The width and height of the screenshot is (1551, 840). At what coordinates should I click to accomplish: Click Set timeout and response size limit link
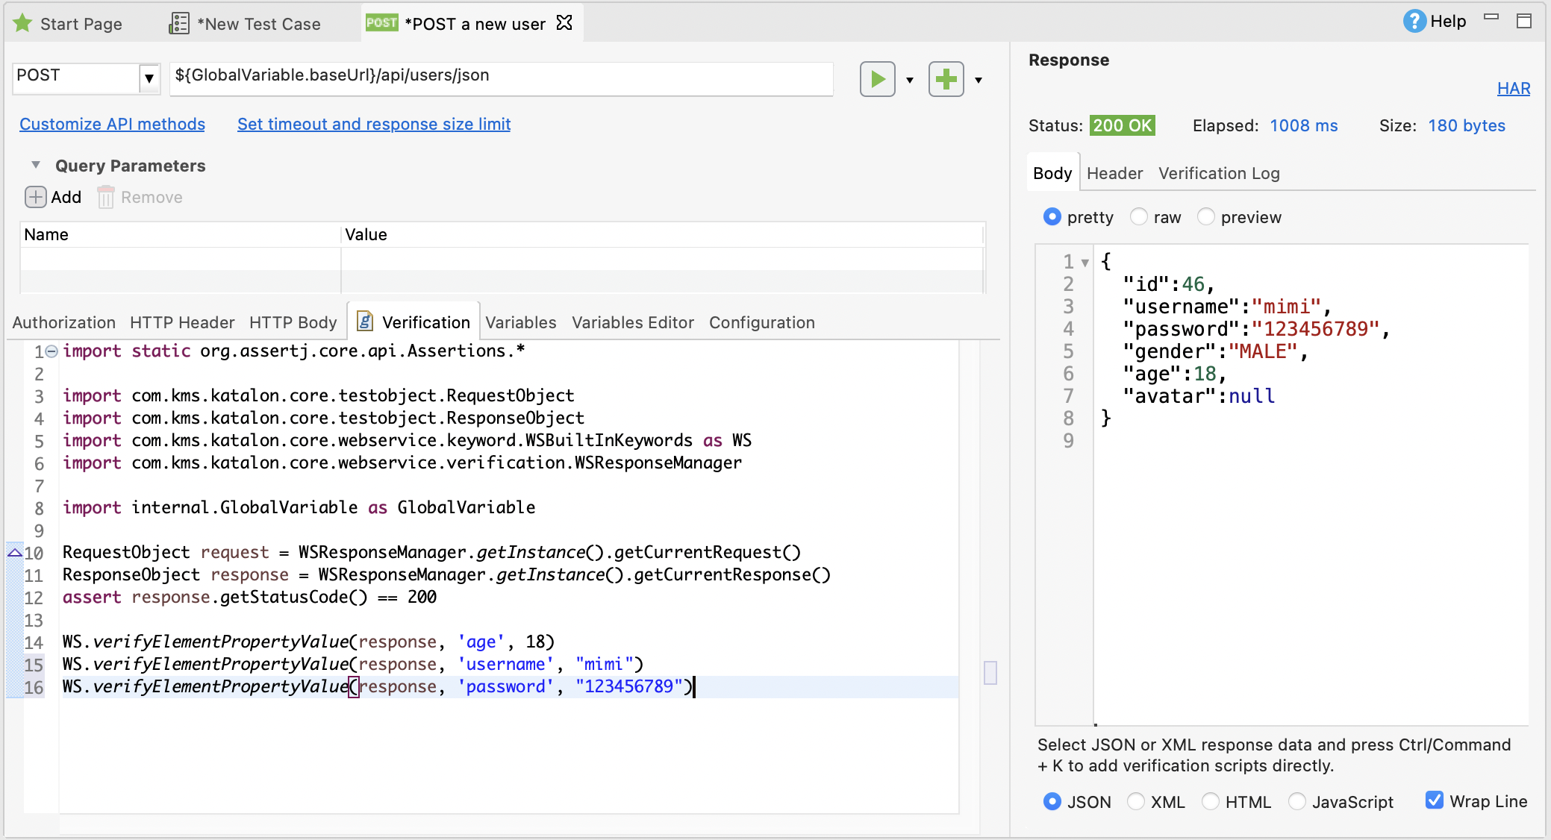pos(374,124)
